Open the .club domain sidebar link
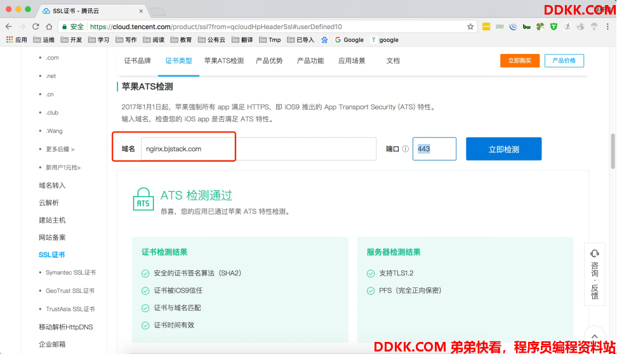The width and height of the screenshot is (617, 354). point(52,112)
